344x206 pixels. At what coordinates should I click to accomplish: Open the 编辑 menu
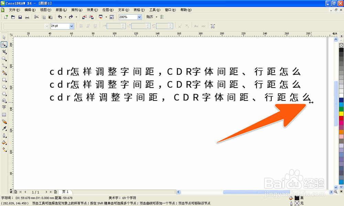click(x=30, y=10)
